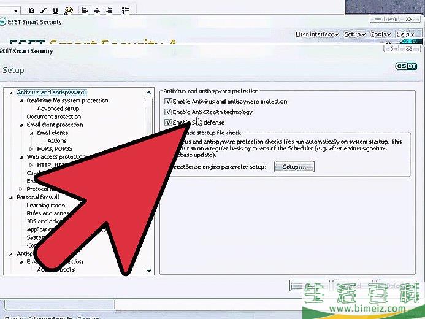Image resolution: width=425 pixels, height=319 pixels.
Task: Open ThreatSense engine parameter Setup button
Action: pos(294,167)
